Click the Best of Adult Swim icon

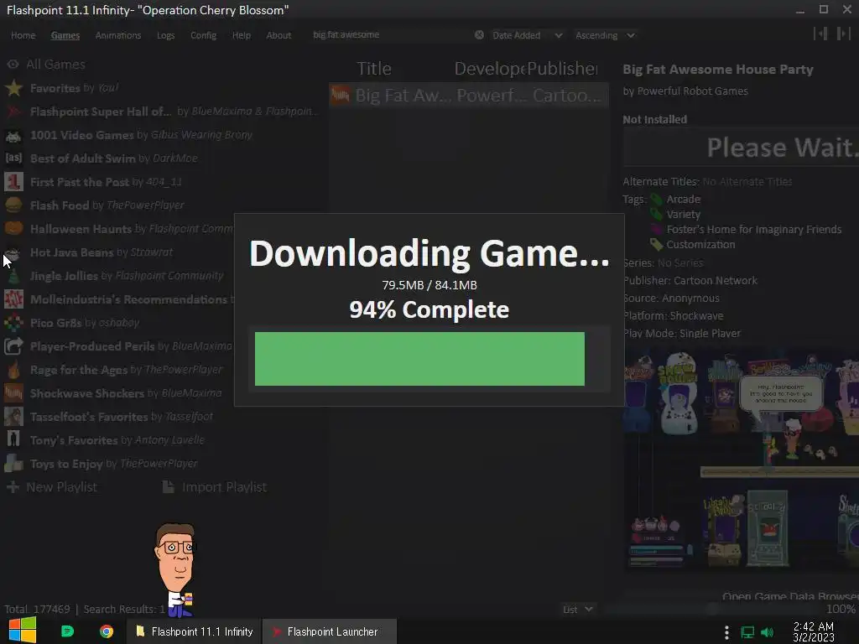pos(13,158)
